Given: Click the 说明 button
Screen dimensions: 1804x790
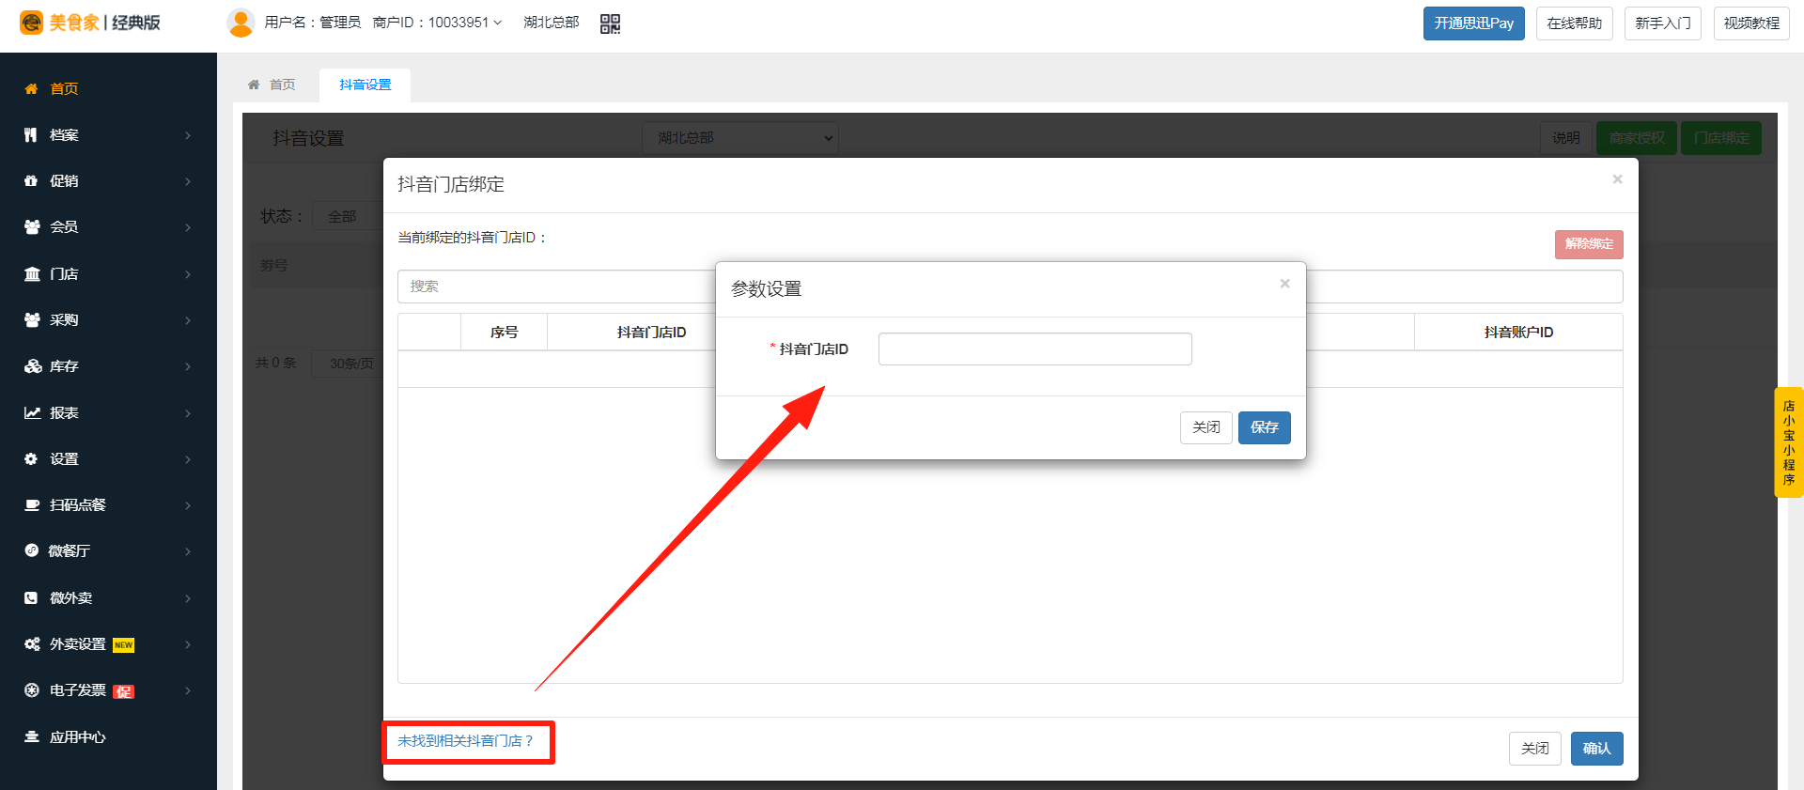Looking at the screenshot, I should (x=1566, y=138).
